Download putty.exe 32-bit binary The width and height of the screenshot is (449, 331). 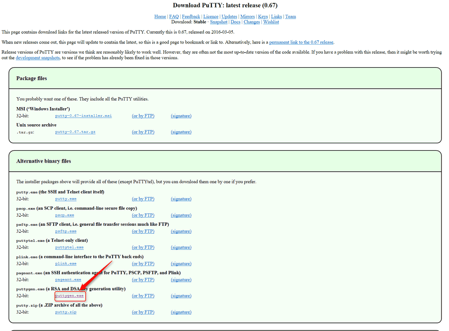point(66,199)
